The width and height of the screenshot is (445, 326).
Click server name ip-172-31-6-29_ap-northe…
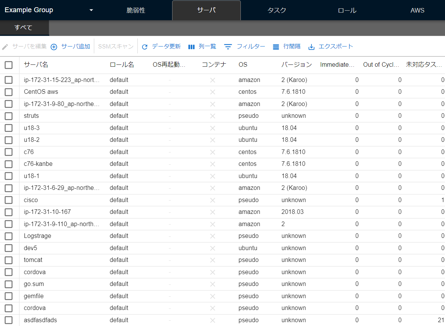tap(61, 188)
